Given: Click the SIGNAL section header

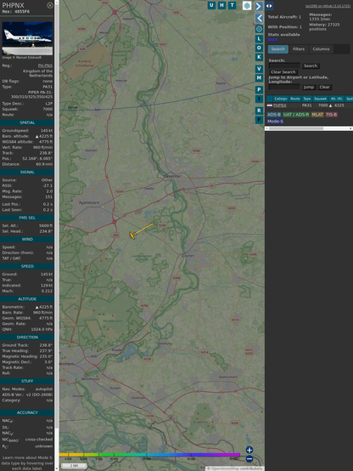Looking at the screenshot, I should (x=27, y=172).
